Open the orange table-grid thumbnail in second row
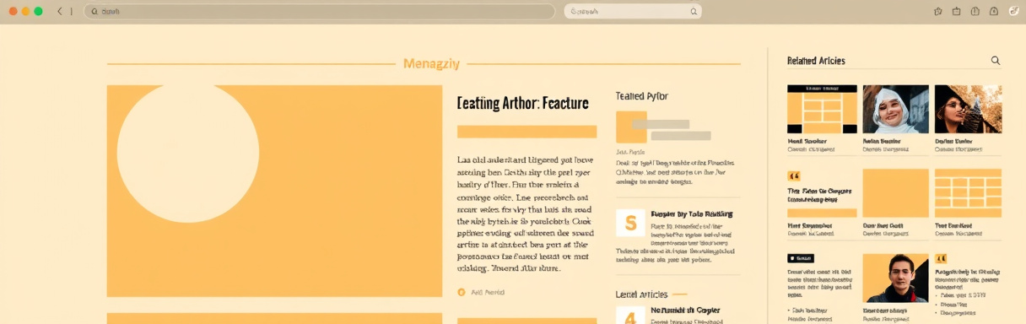 click(x=968, y=193)
